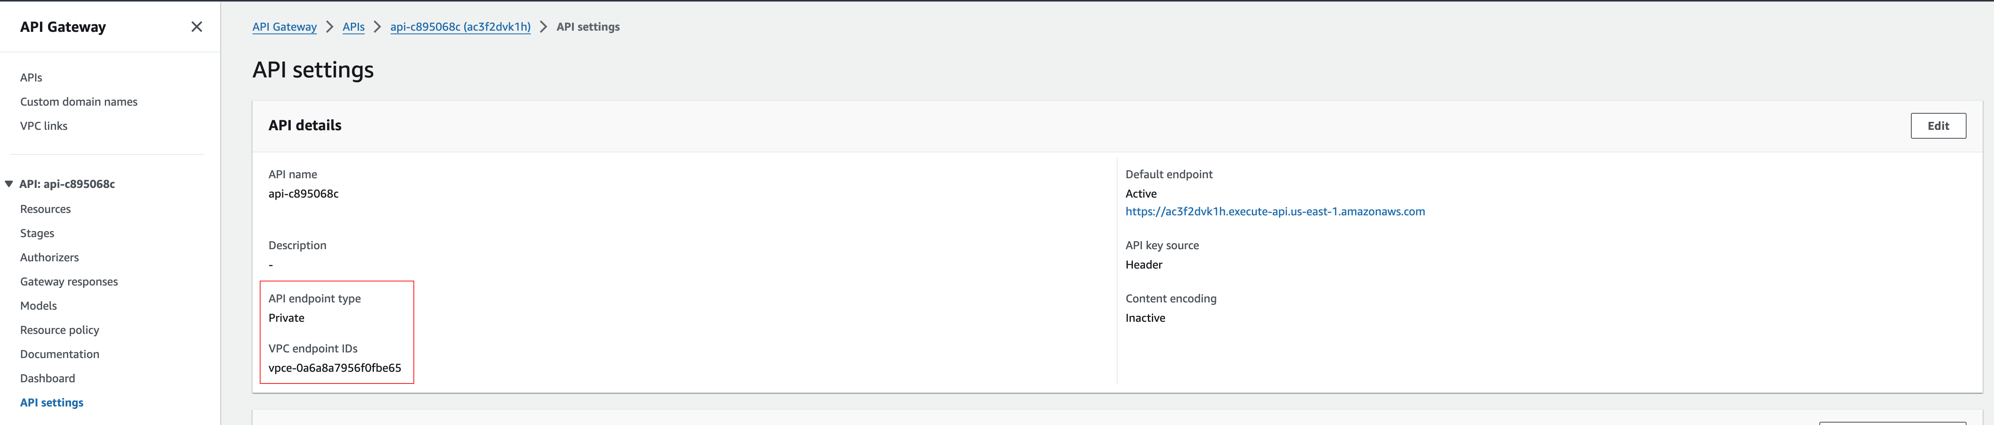Screen dimensions: 1994x425
Task: Click the highlighted API endpoint type value
Action: [x=286, y=317]
